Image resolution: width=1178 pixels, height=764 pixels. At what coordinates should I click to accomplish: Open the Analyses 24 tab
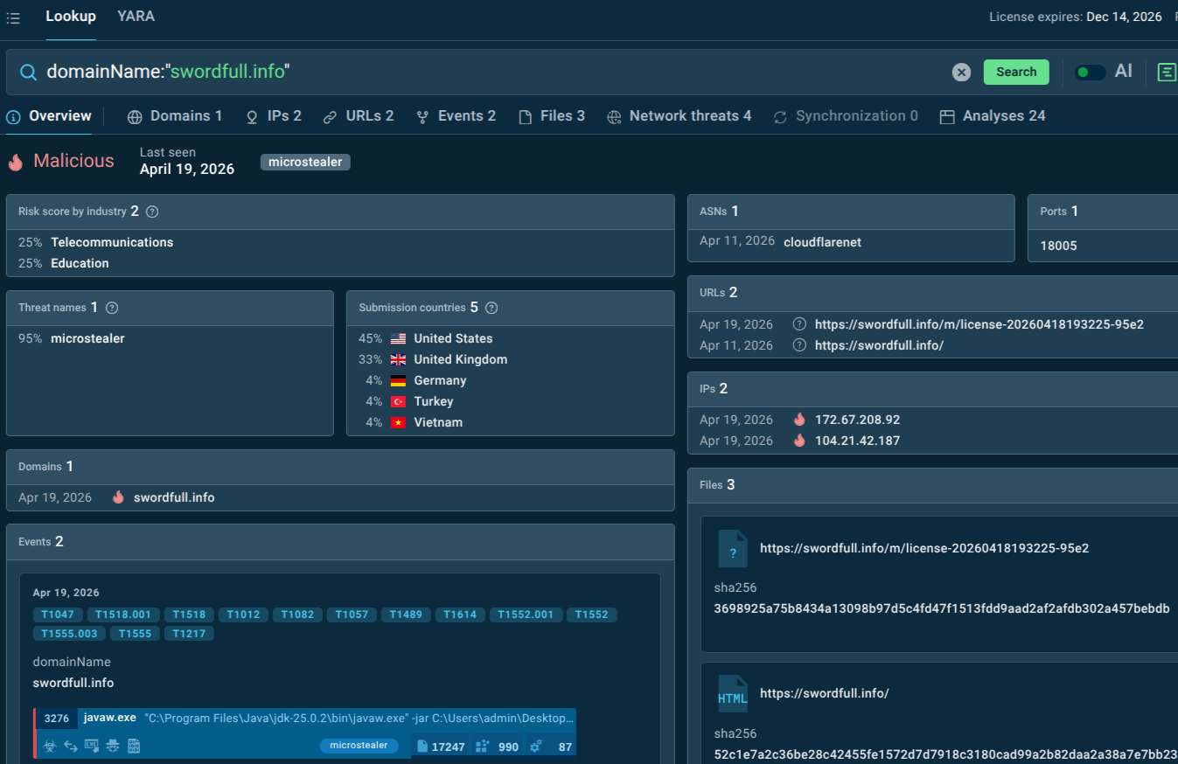pyautogui.click(x=993, y=116)
